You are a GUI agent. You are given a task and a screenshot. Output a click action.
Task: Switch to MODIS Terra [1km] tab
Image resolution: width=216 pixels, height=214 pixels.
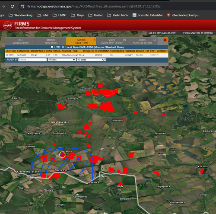[x=51, y=42]
